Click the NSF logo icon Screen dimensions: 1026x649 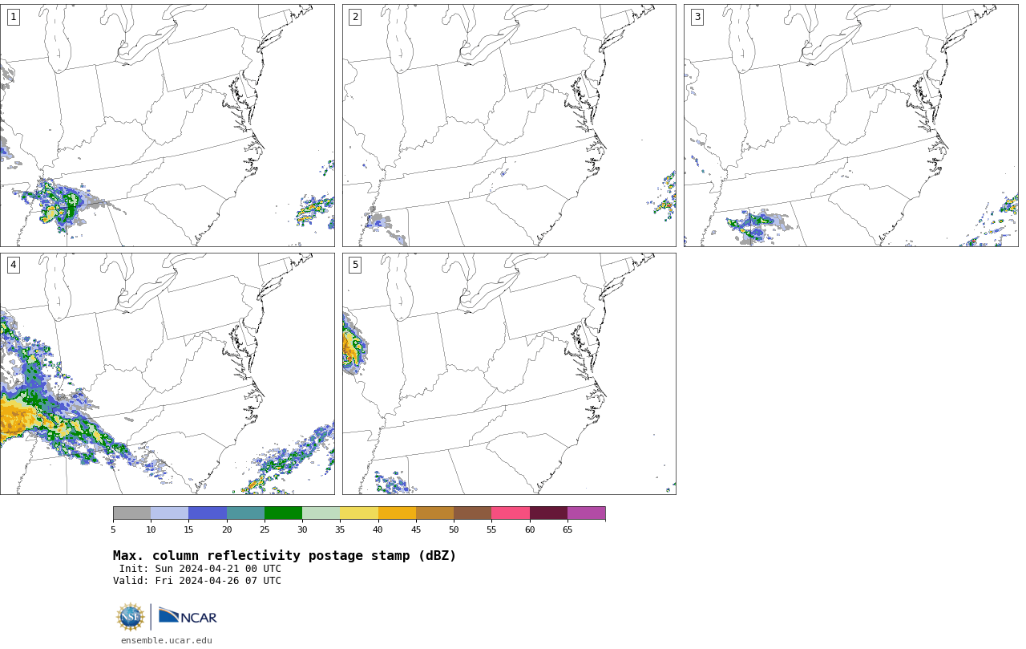pyautogui.click(x=131, y=617)
